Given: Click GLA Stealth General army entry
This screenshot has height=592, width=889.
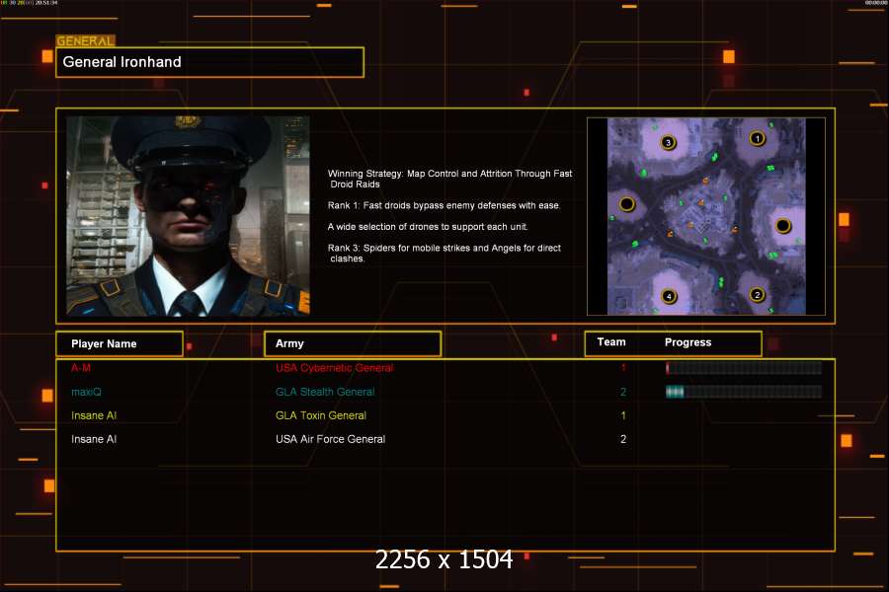Looking at the screenshot, I should click(x=325, y=392).
